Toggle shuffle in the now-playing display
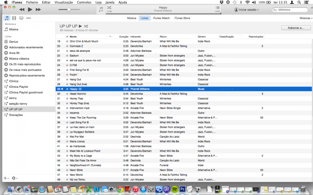The width and height of the screenshot is (313, 195). pos(109,7)
